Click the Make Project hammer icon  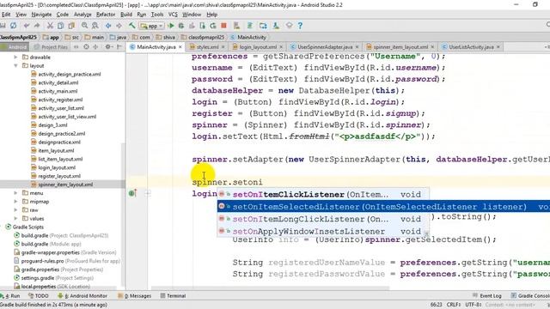coord(131,26)
